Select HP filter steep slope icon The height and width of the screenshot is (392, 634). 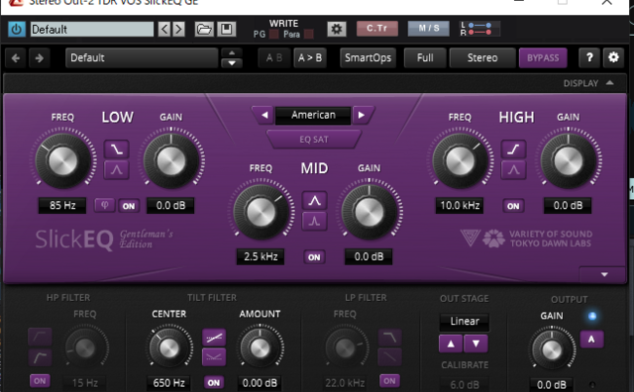(x=40, y=357)
